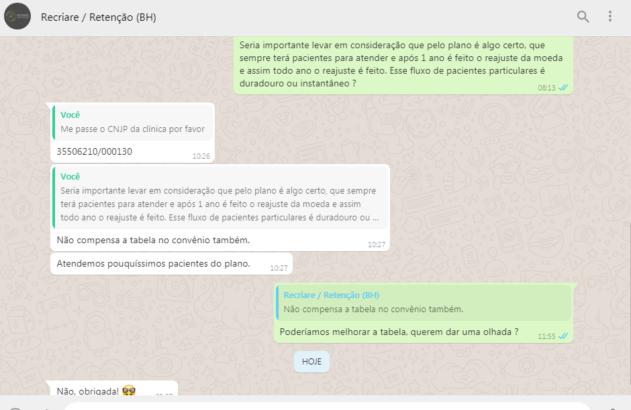The width and height of the screenshot is (631, 410).
Task: Jump to the quoted 'Não compensa a tabela' in the green bubble
Action: [x=424, y=302]
